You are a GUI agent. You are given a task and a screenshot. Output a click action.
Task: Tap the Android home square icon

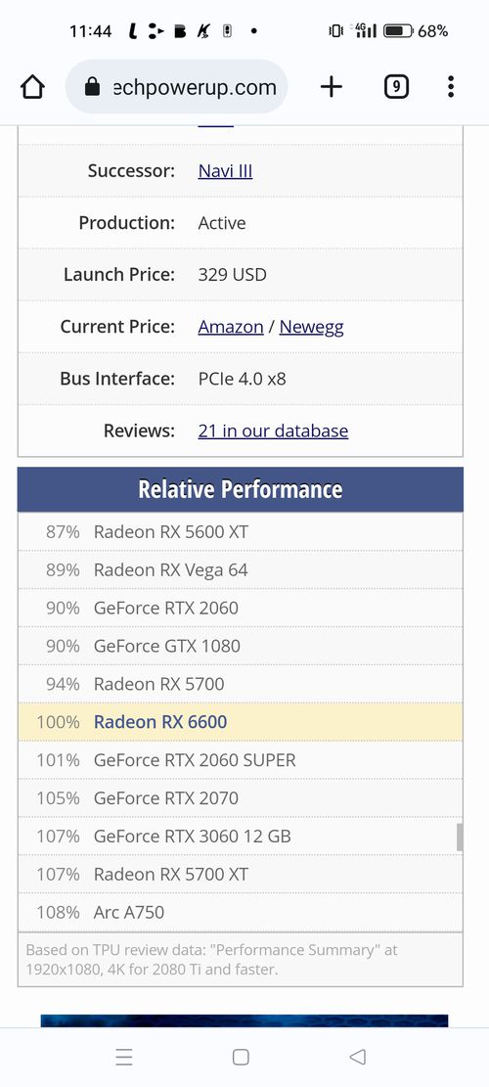241,1057
